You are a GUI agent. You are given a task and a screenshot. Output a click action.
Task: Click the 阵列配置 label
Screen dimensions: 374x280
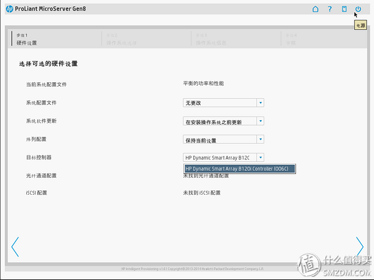coord(36,139)
